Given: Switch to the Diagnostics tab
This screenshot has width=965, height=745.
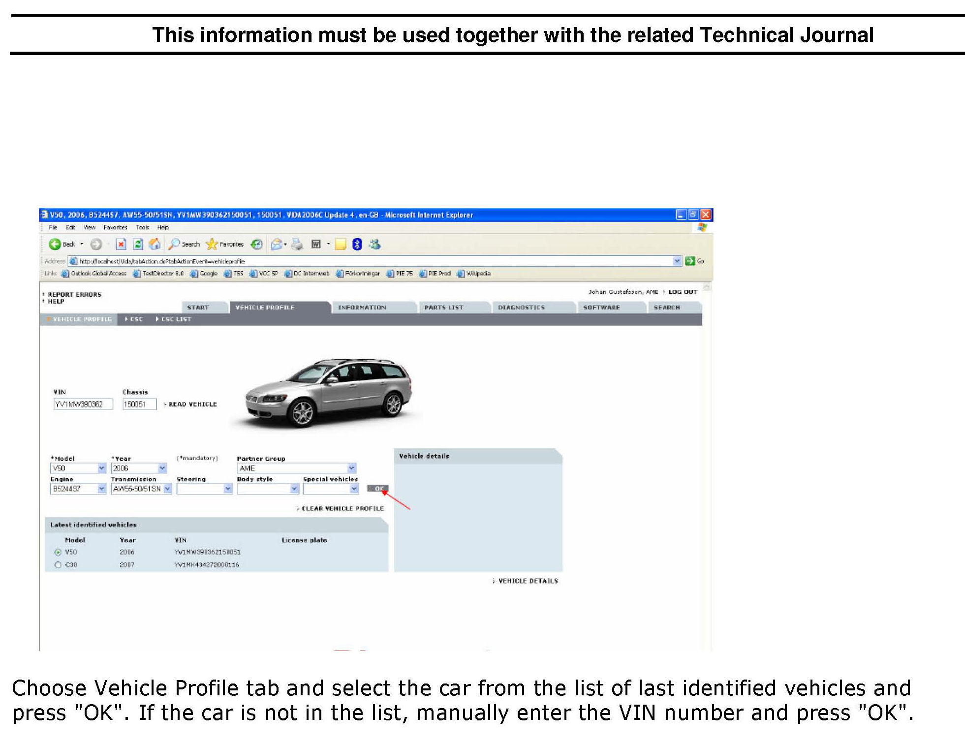Looking at the screenshot, I should (x=521, y=308).
